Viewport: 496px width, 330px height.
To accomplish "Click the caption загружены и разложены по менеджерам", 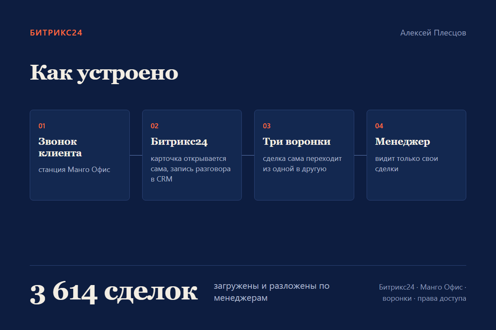I will [x=272, y=292].
